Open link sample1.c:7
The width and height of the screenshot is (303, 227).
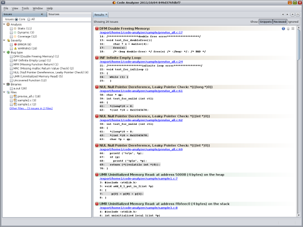139,179
